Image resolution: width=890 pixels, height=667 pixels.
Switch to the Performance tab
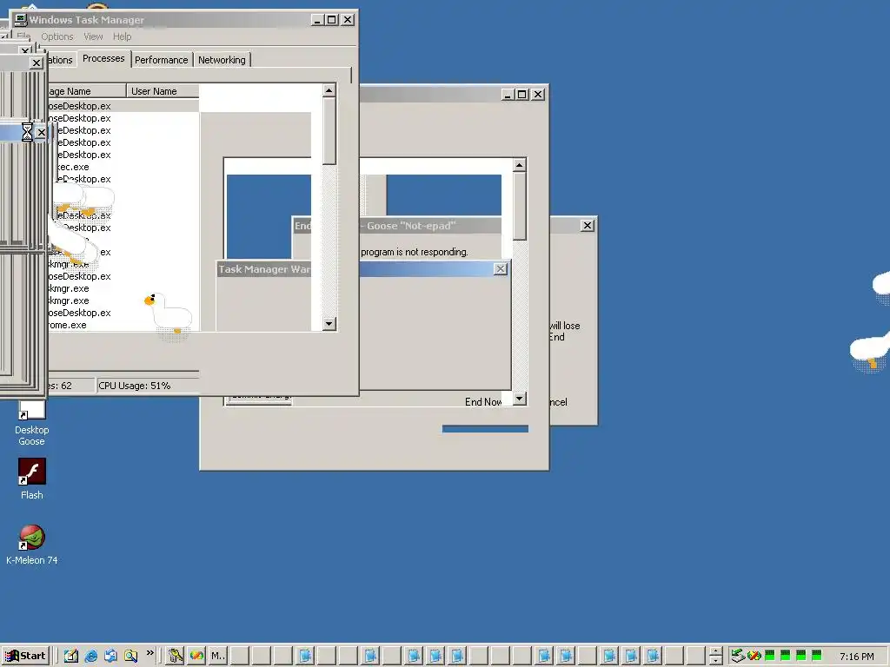tap(161, 60)
